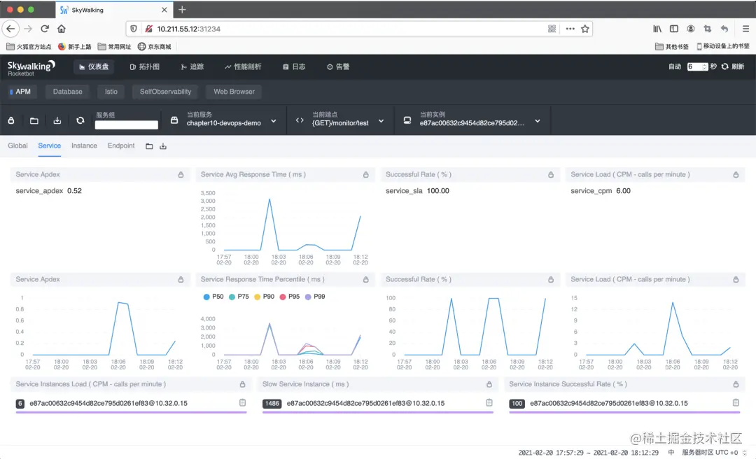Open the 日志 log page
Screen dimensions: 756x459
(x=294, y=66)
